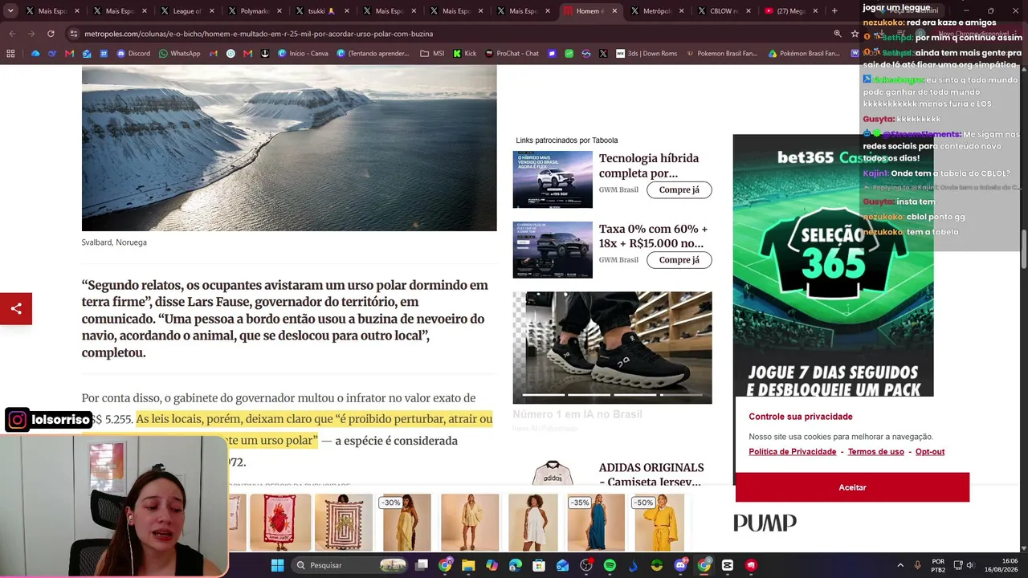Open the Tecnologia híbrida completa ad headline
This screenshot has width=1028, height=578.
649,165
